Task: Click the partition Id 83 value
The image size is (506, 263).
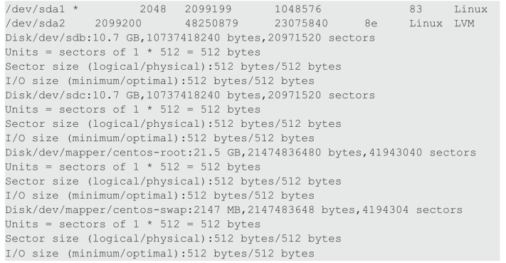Action: point(416,9)
